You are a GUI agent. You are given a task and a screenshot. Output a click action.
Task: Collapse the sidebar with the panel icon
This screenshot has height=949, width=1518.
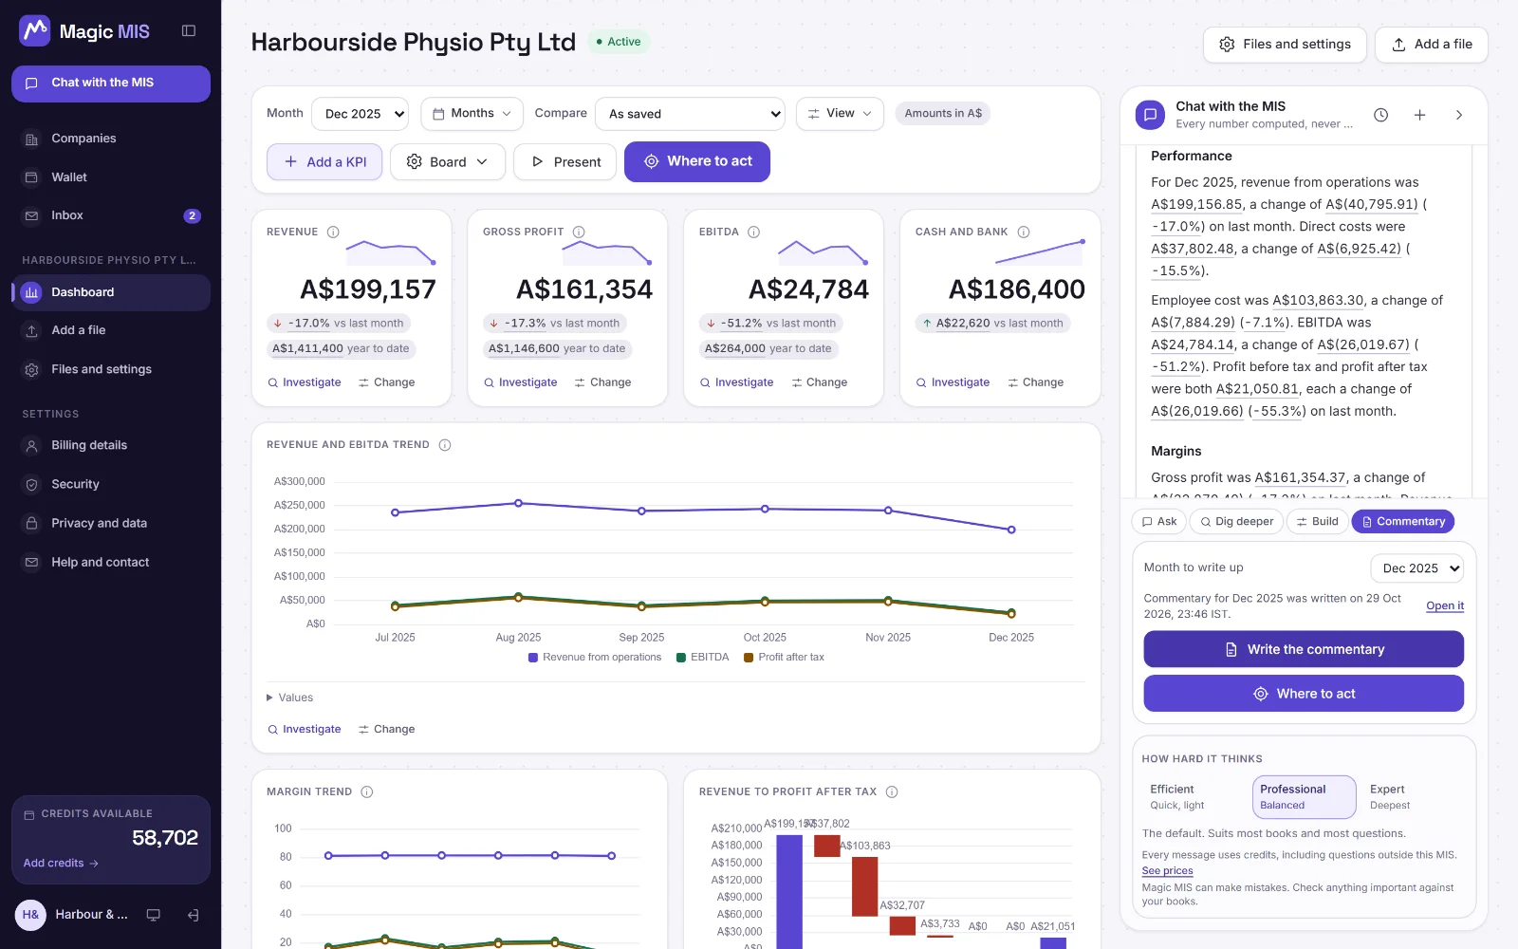click(x=189, y=31)
